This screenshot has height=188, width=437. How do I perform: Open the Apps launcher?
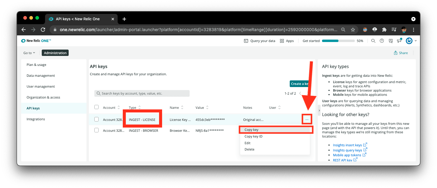tap(287, 41)
